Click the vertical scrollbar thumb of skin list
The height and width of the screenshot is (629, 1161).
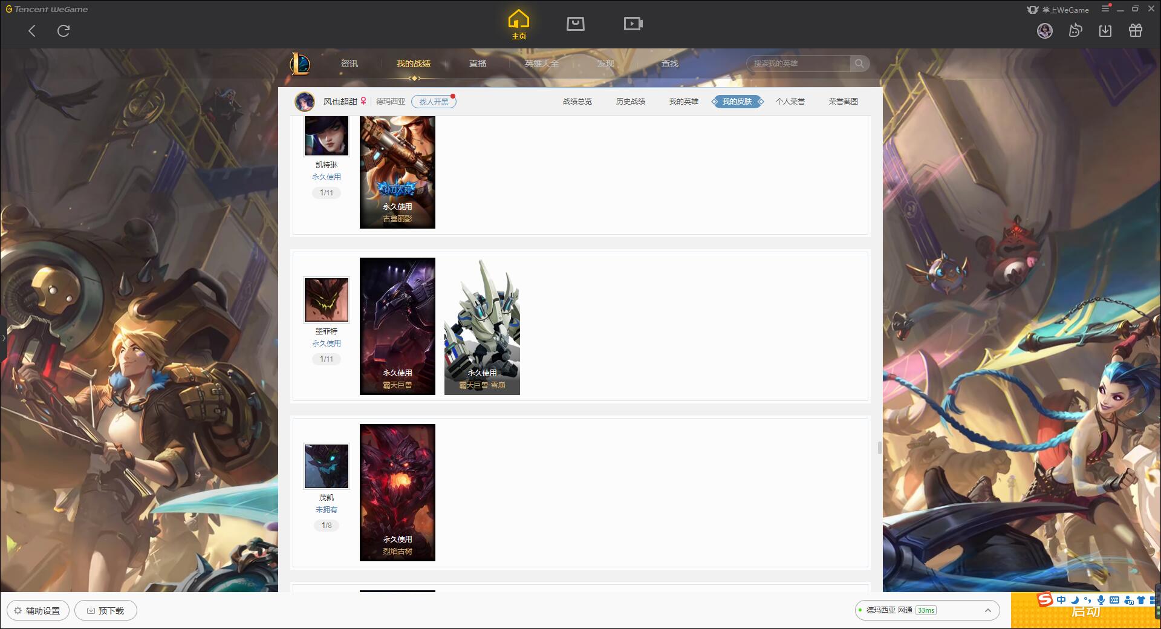pyautogui.click(x=879, y=448)
